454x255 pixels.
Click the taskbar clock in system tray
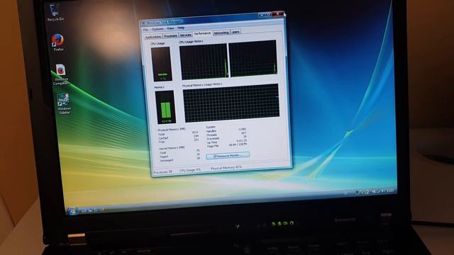[x=391, y=191]
